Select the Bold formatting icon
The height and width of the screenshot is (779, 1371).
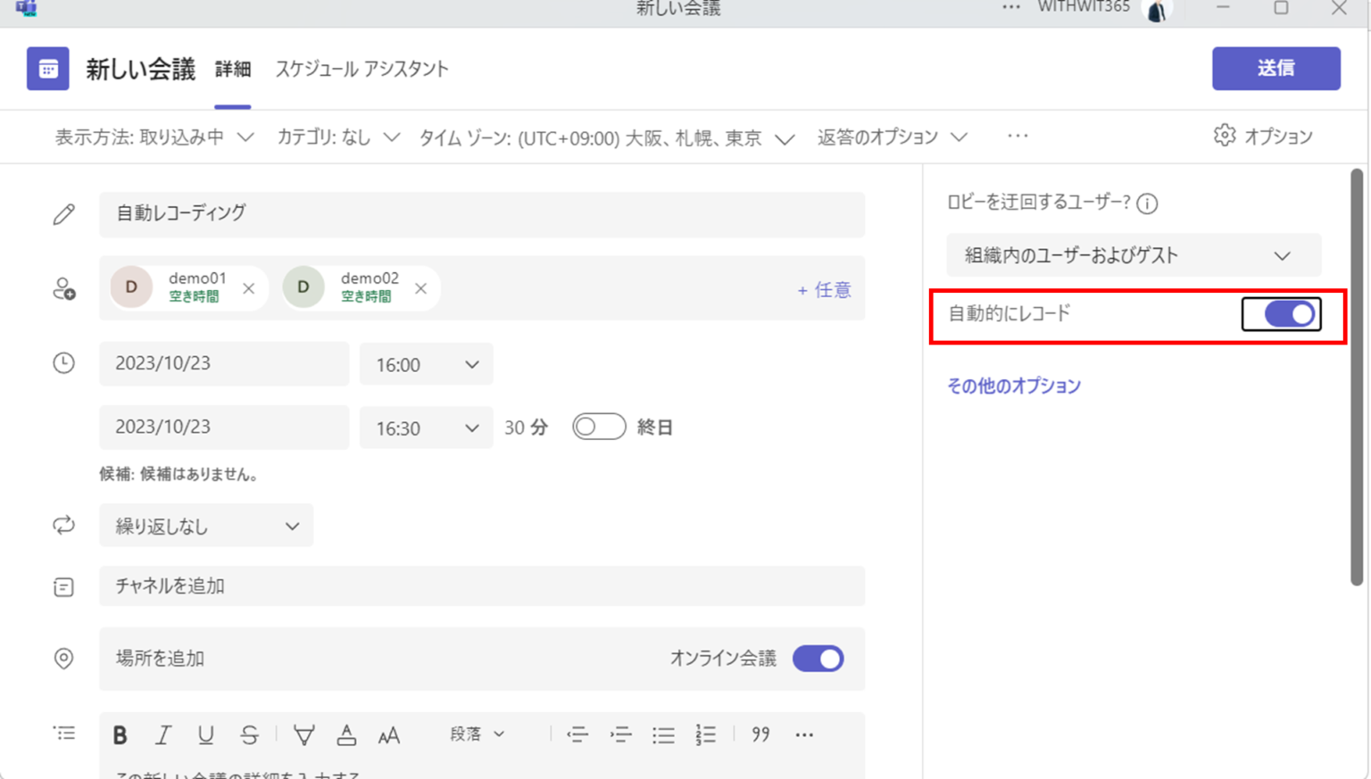[120, 734]
